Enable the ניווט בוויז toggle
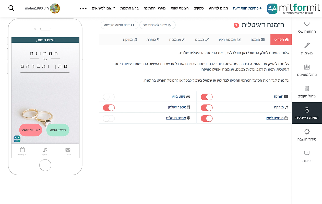The width and height of the screenshot is (322, 204). pyautogui.click(x=109, y=97)
